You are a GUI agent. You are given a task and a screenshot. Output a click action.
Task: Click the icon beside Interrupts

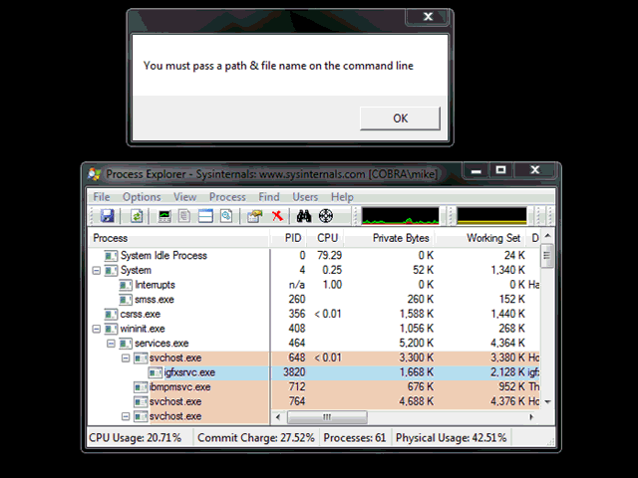coord(126,285)
